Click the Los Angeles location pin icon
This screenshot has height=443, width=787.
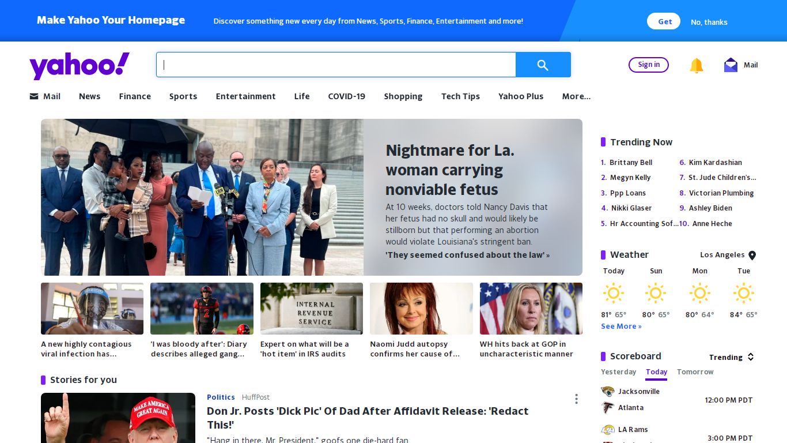tap(752, 255)
